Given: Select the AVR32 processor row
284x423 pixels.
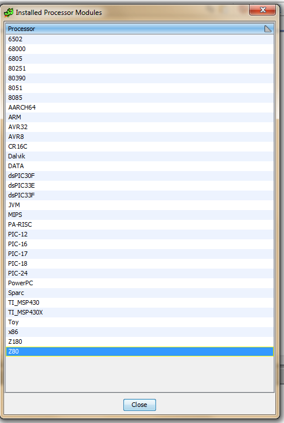Looking at the screenshot, I should click(x=139, y=127).
